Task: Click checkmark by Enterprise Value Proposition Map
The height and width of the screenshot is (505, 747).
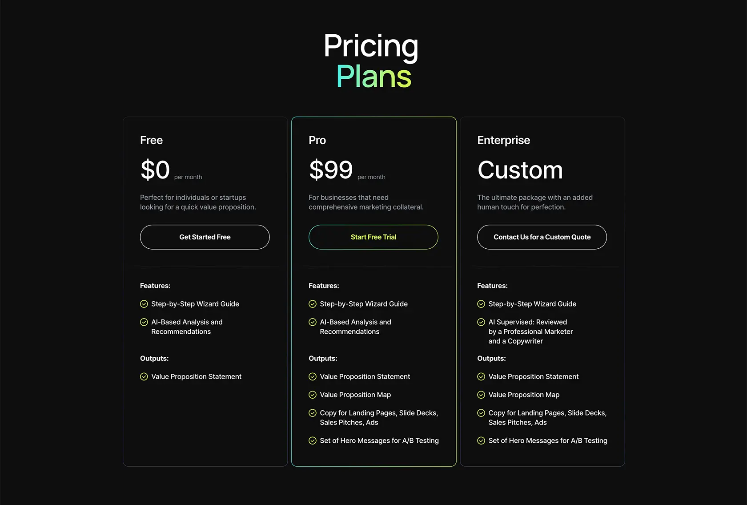Action: point(481,395)
